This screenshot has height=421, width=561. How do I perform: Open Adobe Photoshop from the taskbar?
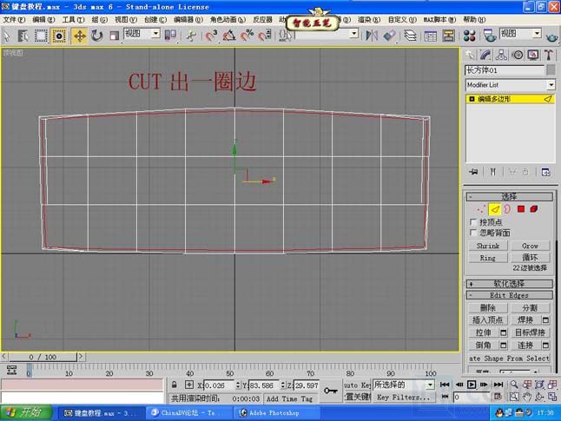(x=276, y=413)
